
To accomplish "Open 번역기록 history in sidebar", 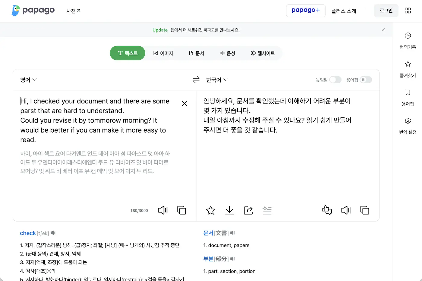I will pyautogui.click(x=408, y=41).
